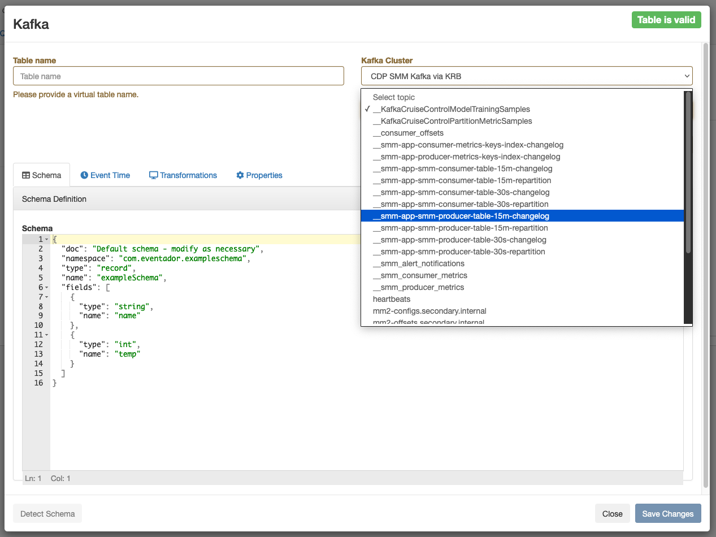Select the heartbeats topic
Screen dimensions: 716x537
pyautogui.click(x=392, y=298)
